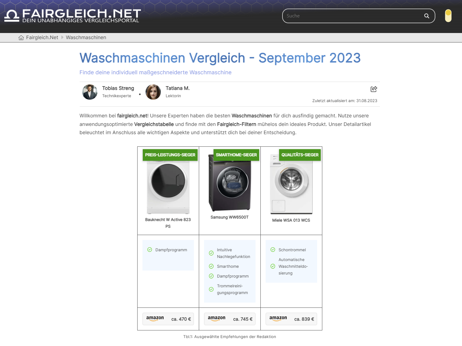
Task: Click the Smarthome-Sieger green badge
Action: (236, 155)
